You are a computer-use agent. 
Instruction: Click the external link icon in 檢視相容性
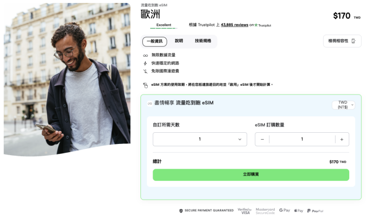(x=354, y=41)
